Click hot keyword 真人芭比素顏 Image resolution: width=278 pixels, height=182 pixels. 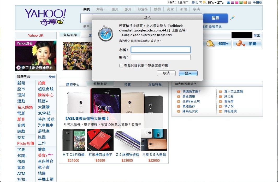pos(234,92)
